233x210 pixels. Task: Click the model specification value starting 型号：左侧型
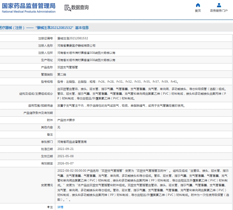point(118,82)
